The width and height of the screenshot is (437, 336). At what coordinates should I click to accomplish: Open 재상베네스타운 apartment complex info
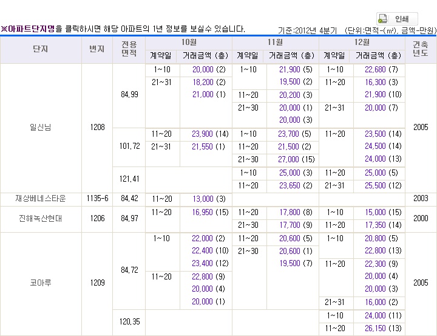pyautogui.click(x=41, y=199)
